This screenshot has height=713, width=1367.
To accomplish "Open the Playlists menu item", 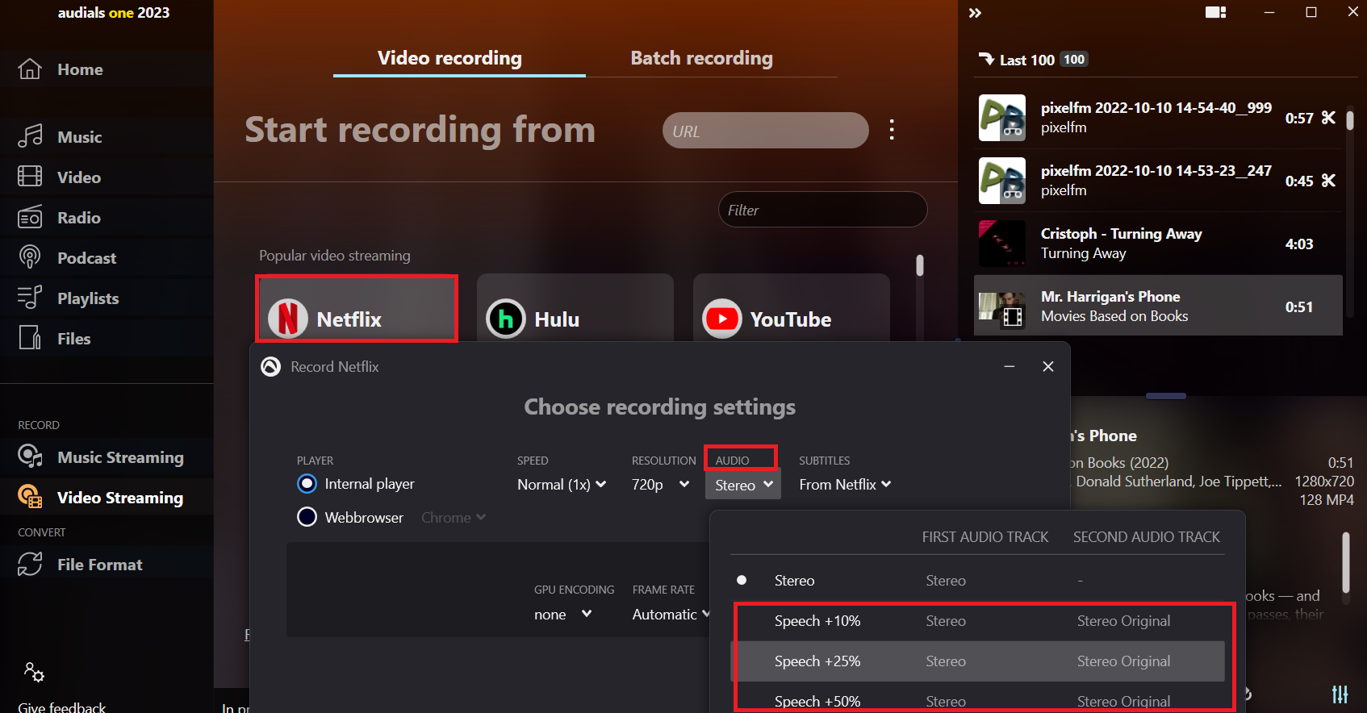I will [x=107, y=298].
